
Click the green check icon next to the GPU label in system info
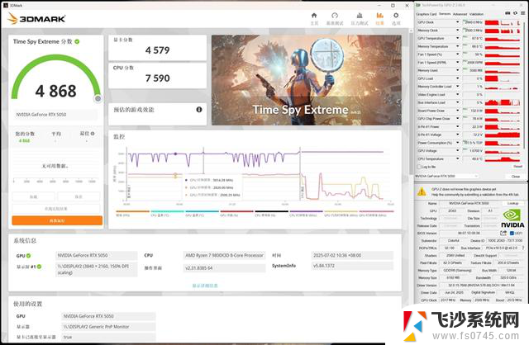(29, 255)
